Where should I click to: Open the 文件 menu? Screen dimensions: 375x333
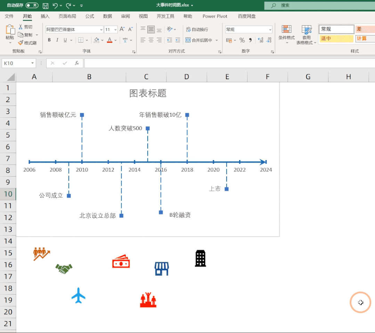click(x=9, y=16)
